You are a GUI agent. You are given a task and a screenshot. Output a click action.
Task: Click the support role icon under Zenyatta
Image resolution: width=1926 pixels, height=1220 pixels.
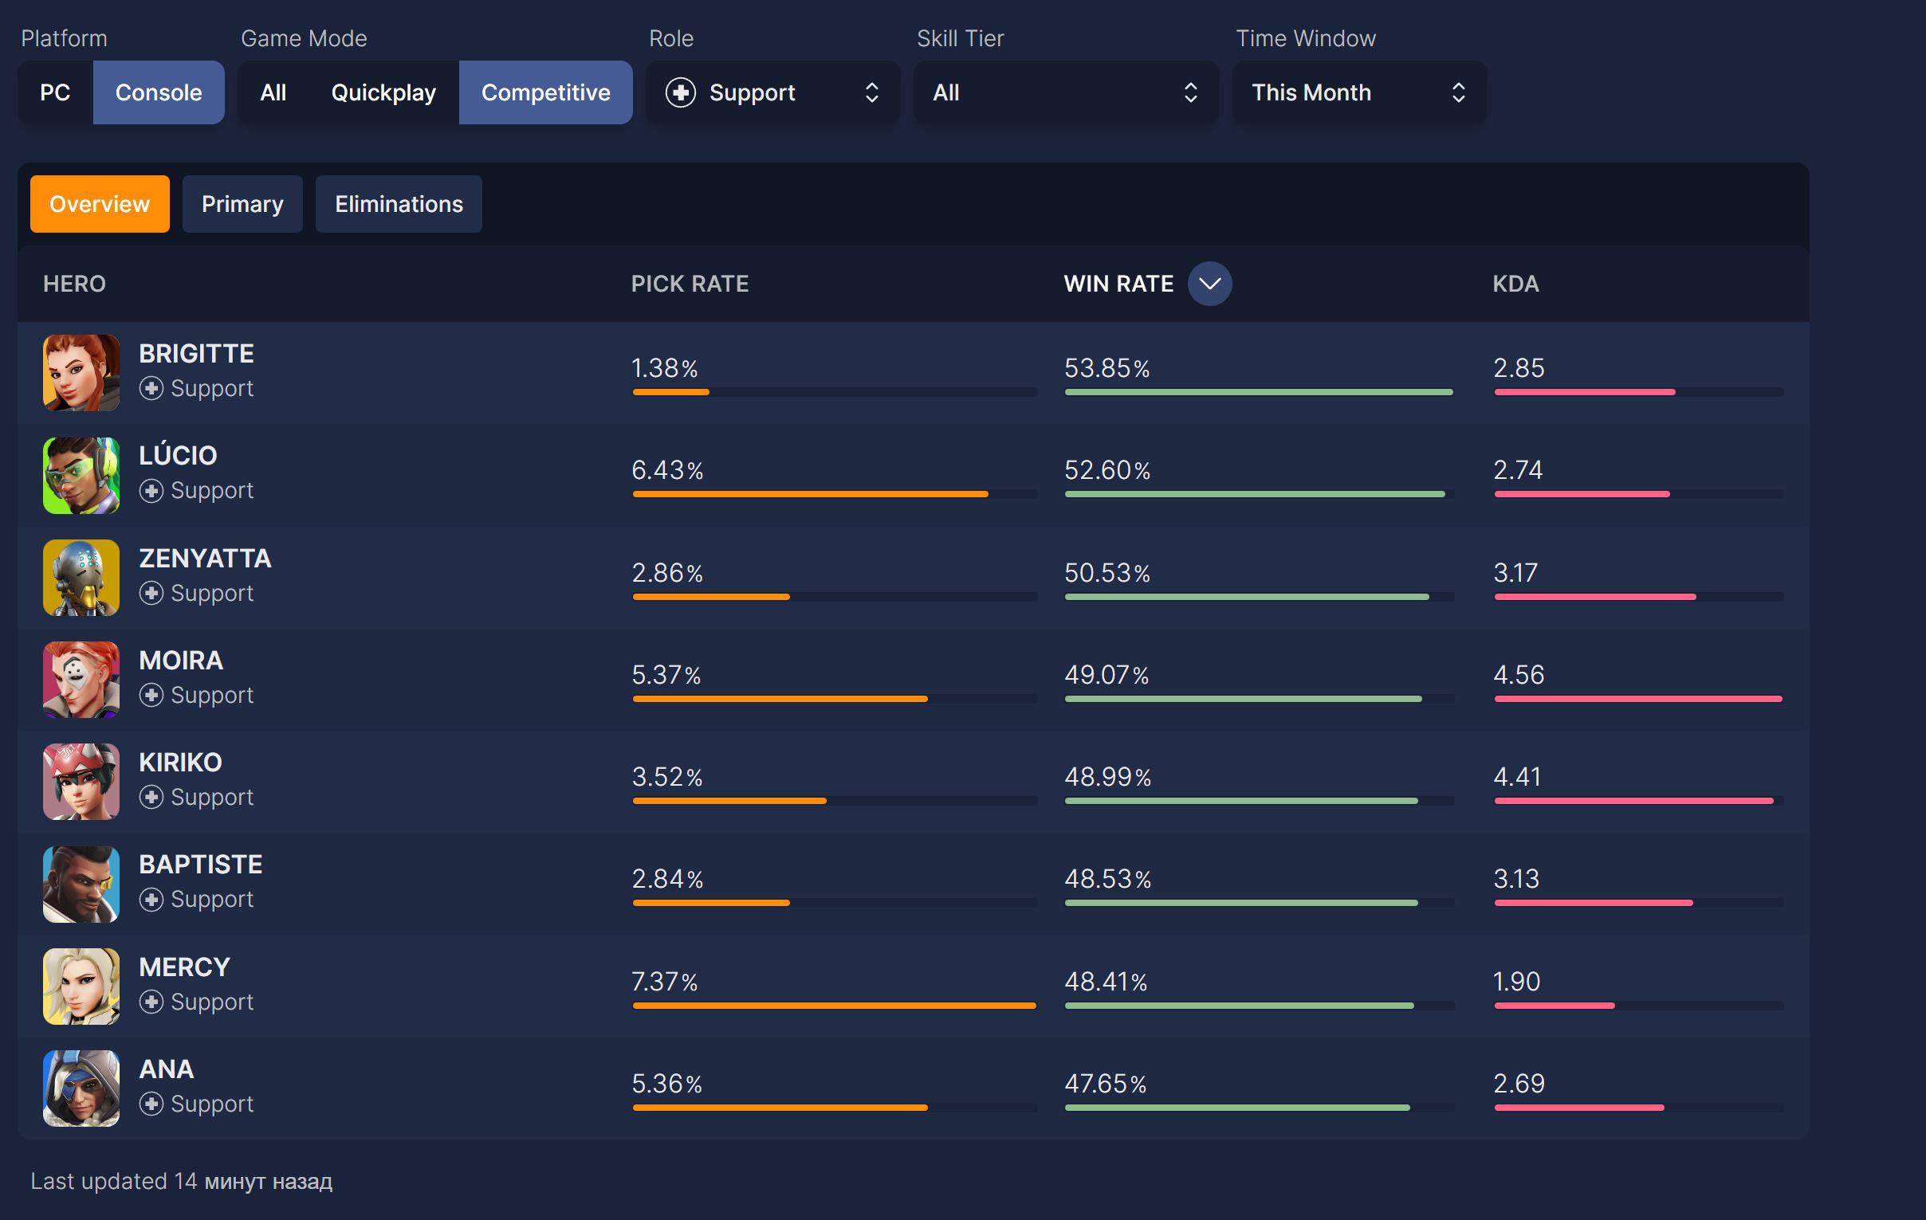(151, 593)
